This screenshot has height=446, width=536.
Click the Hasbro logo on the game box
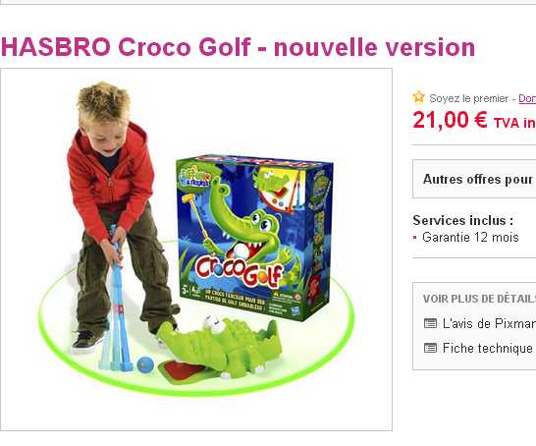point(295,312)
